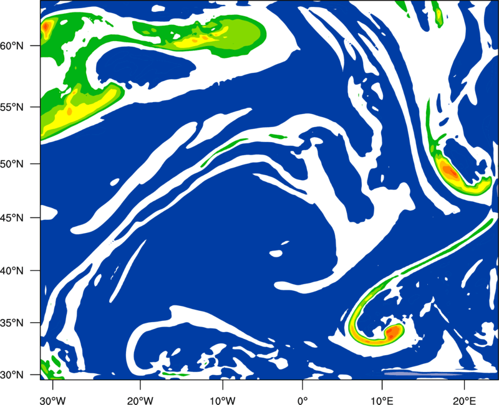499x405 pixels.
Task: Click the 45°N latitude label
Action: tap(12, 217)
